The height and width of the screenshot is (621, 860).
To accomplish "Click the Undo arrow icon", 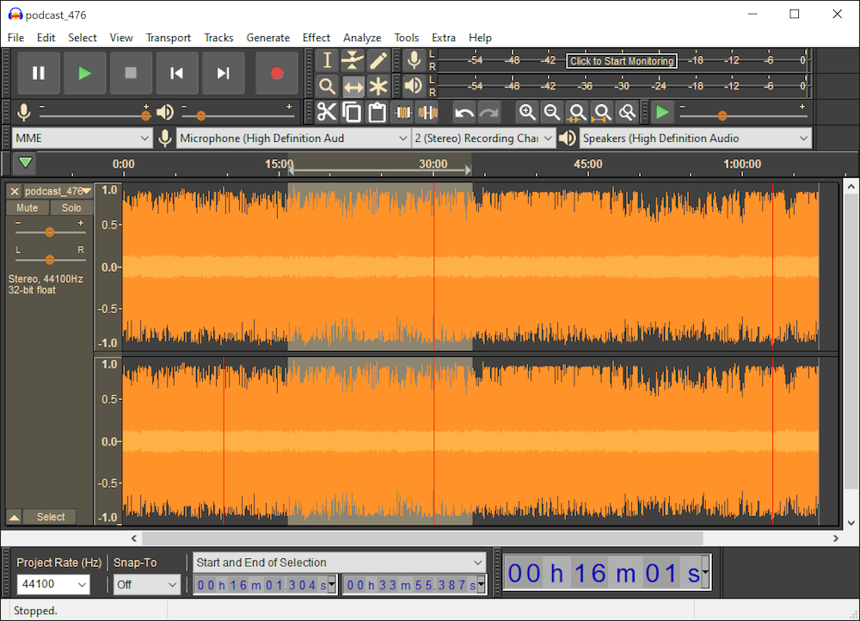I will pyautogui.click(x=464, y=113).
